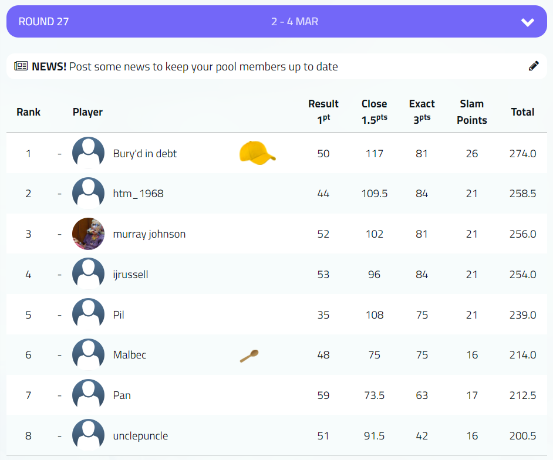
Task: Click the pencil edit news icon
Action: pos(534,66)
